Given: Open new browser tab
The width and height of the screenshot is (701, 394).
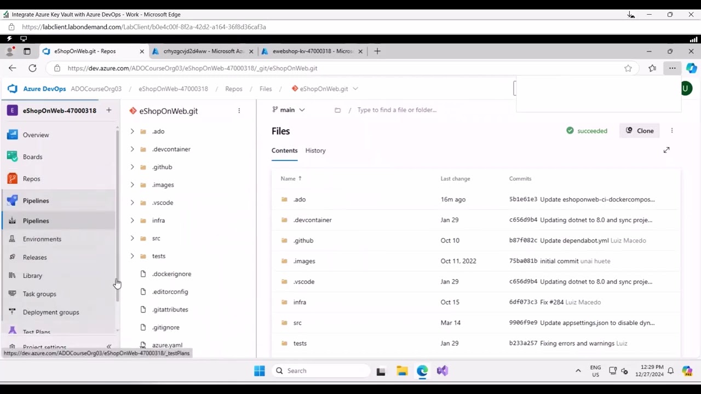Looking at the screenshot, I should [x=377, y=51].
